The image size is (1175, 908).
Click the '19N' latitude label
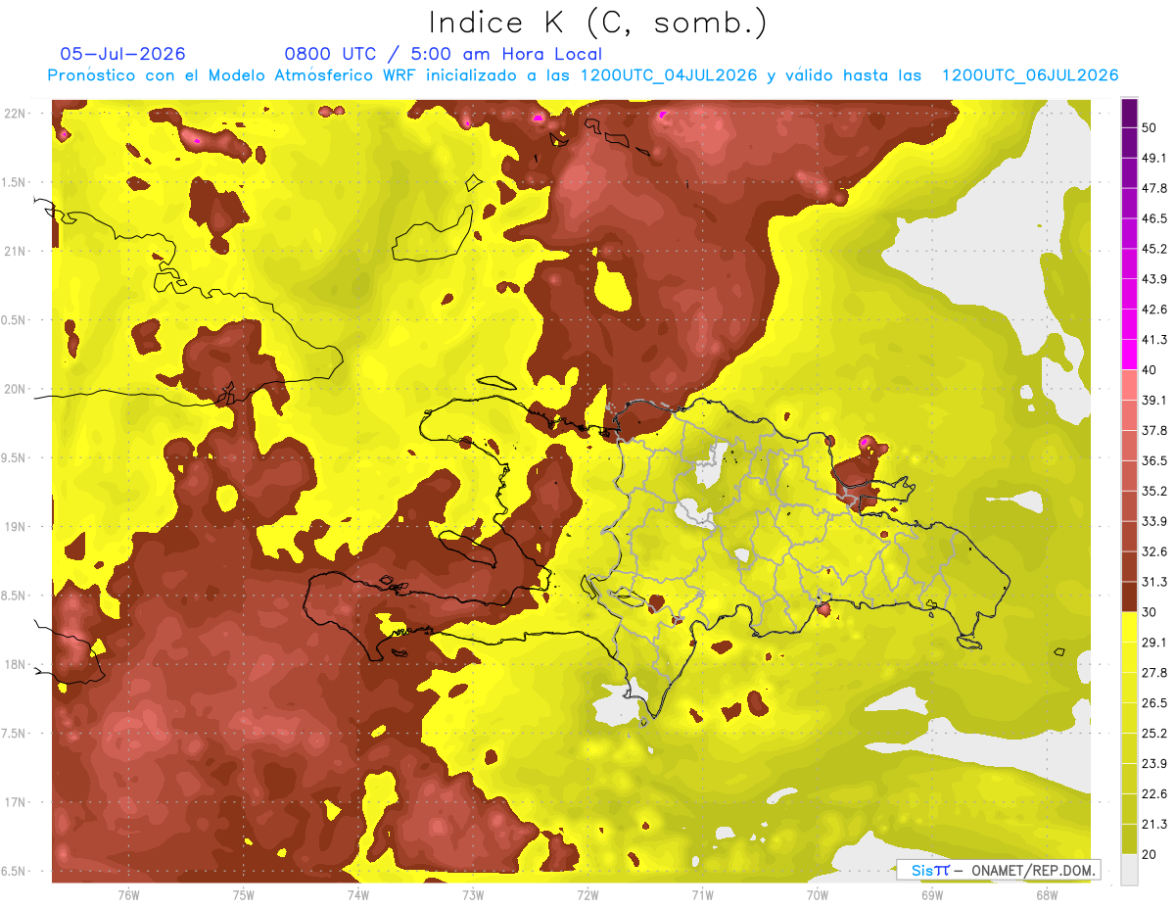coord(16,527)
